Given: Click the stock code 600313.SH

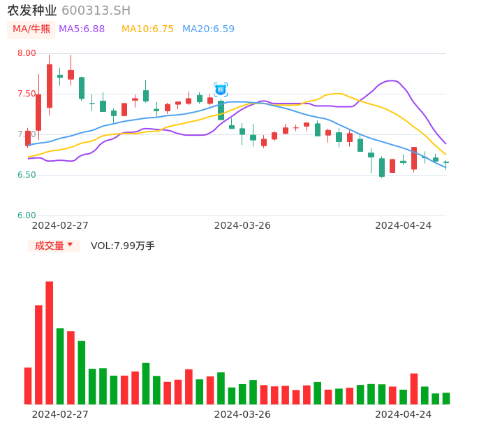Looking at the screenshot, I should [96, 10].
